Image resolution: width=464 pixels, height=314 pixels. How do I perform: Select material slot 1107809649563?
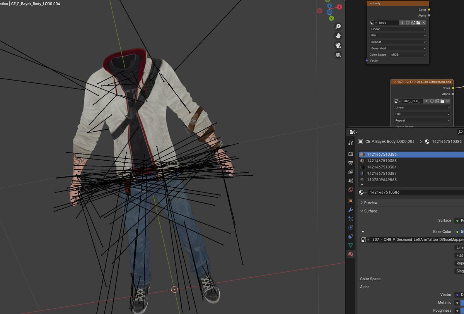[x=411, y=180]
